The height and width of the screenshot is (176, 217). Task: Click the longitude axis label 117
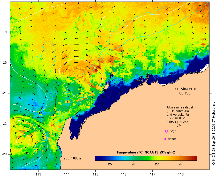click(x=152, y=174)
